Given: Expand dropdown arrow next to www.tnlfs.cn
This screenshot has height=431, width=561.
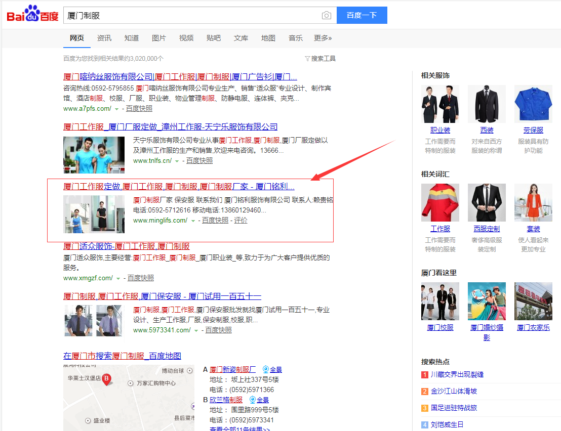Looking at the screenshot, I should tap(177, 161).
